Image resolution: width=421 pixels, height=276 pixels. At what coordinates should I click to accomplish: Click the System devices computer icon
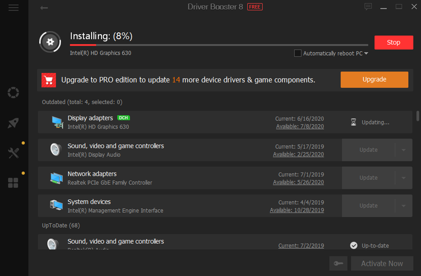57,206
